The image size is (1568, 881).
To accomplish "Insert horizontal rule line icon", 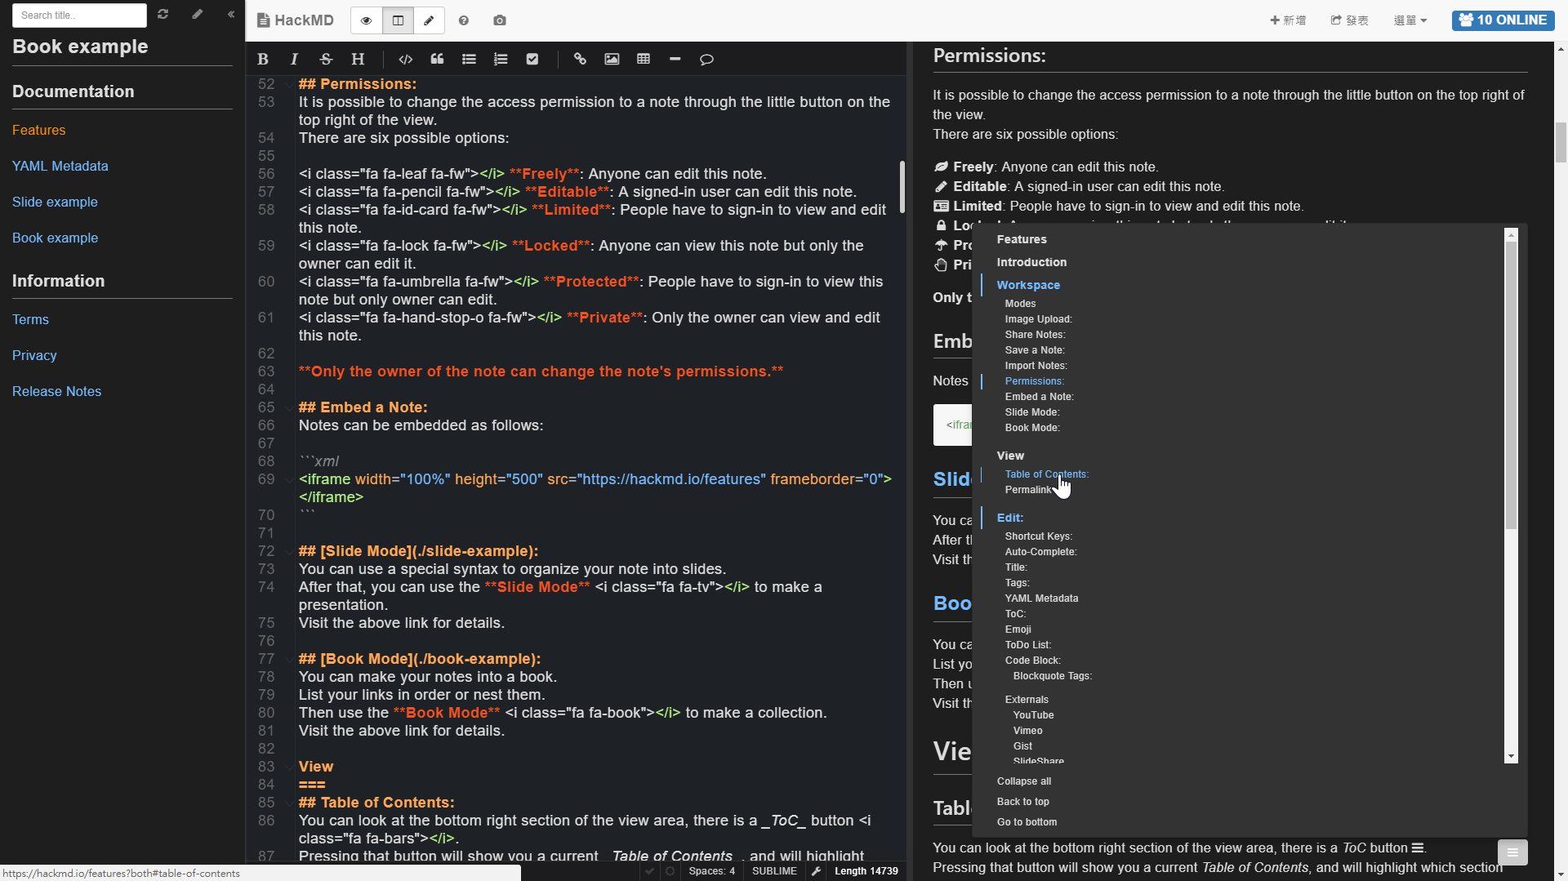I will (675, 59).
